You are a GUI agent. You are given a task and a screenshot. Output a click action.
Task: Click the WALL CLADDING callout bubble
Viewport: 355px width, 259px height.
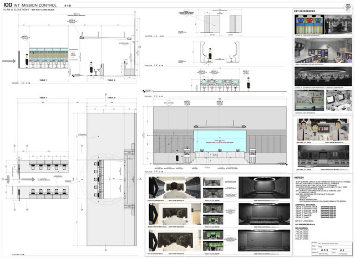click(x=169, y=103)
